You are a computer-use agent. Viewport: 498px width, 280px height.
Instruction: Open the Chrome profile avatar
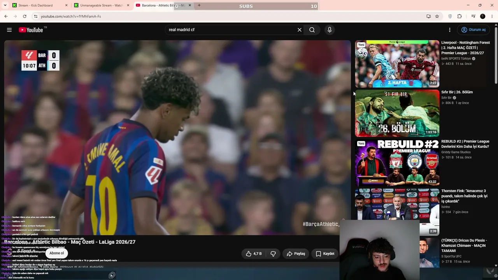(482, 16)
